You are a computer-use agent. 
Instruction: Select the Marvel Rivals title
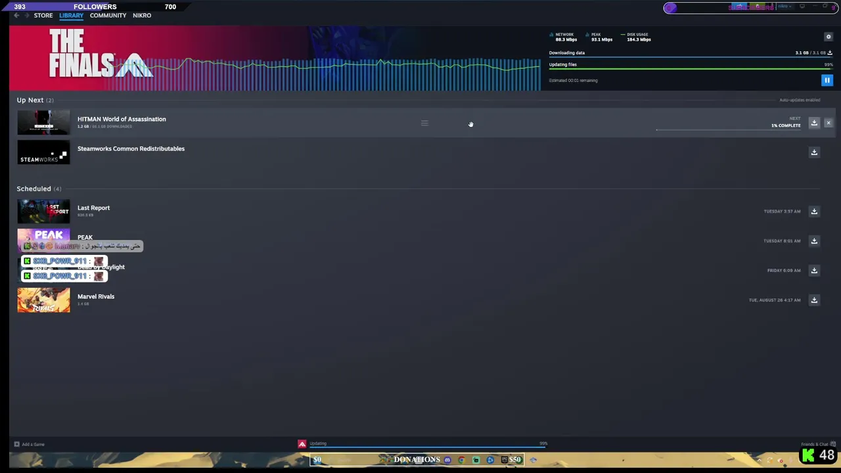[96, 296]
